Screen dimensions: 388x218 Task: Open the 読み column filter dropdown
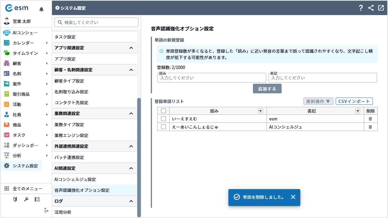click(x=260, y=111)
